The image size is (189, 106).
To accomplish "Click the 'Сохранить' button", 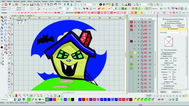I will click(x=175, y=92).
